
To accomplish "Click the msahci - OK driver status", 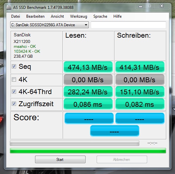I will [25, 47].
